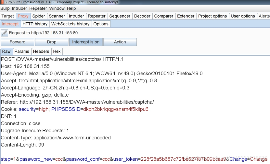This screenshot has width=270, height=164.
Task: Click the Connection: close header line
Action: (21, 123)
